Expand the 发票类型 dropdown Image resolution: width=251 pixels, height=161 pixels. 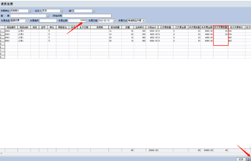26,21
